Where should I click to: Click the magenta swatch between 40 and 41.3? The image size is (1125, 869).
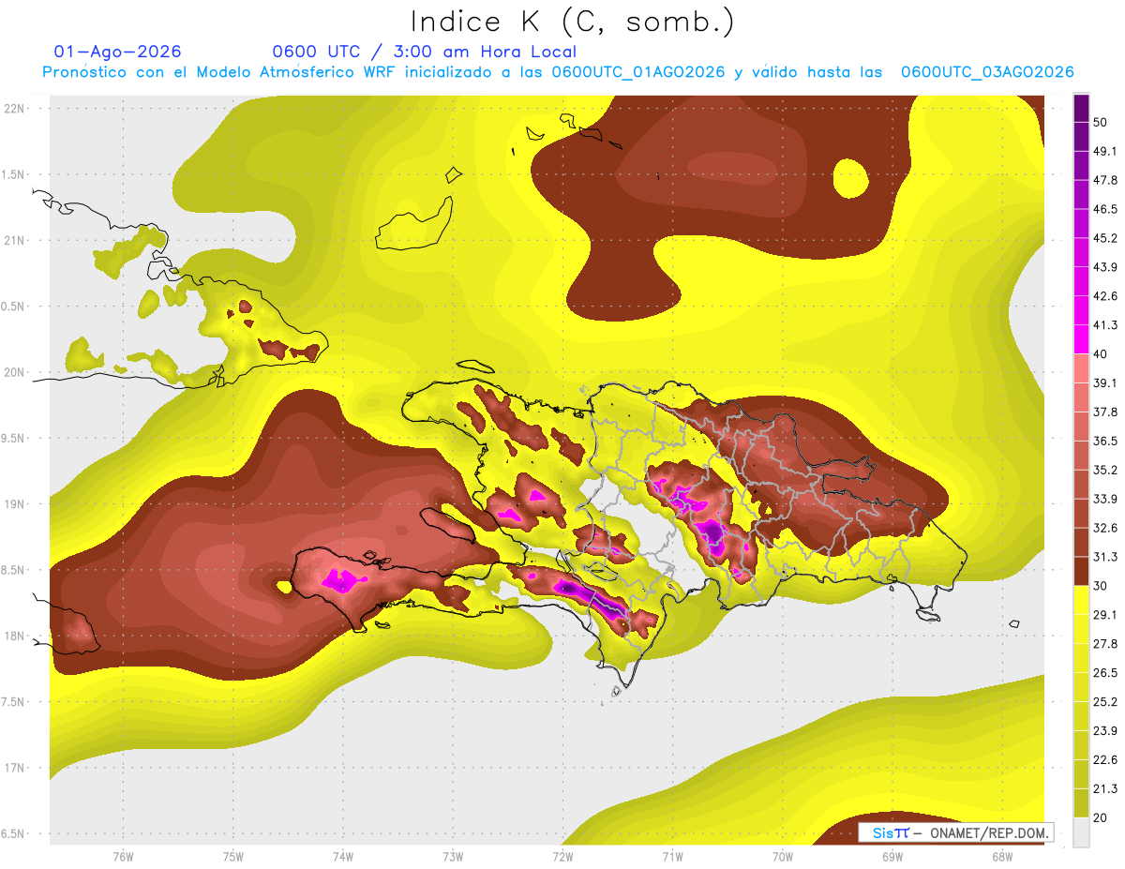pyautogui.click(x=1081, y=338)
